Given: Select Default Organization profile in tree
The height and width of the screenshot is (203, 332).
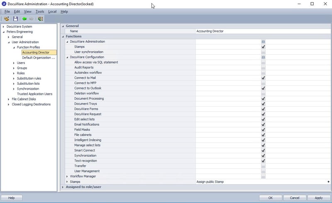Looking at the screenshot, I should click(38, 58).
